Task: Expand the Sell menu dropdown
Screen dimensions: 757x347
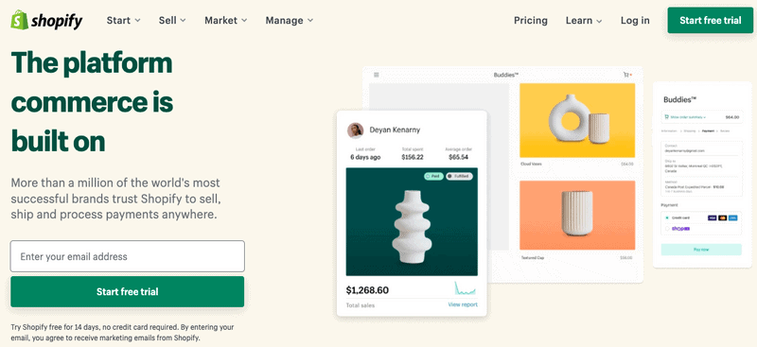Action: tap(172, 20)
